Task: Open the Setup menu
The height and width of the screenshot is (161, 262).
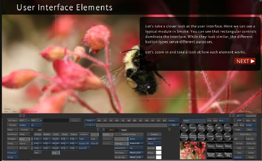Action: [x=13, y=130]
